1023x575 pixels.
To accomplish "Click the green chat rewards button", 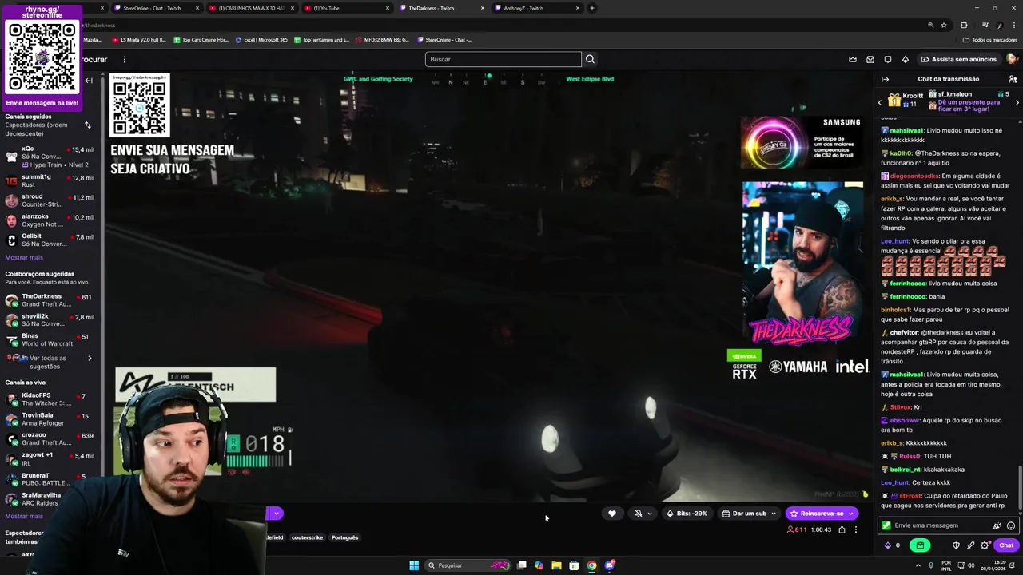I will point(920,545).
